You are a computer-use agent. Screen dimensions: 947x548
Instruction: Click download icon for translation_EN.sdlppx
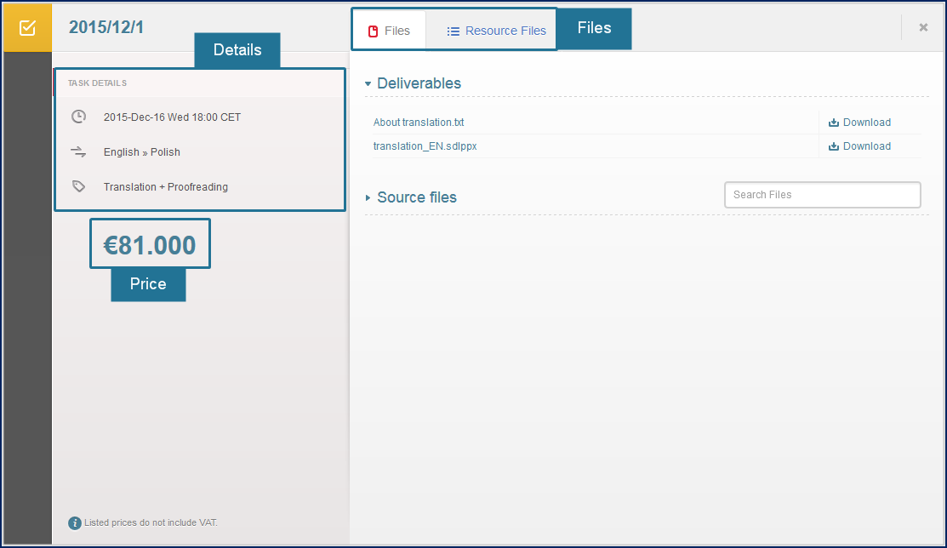(834, 146)
